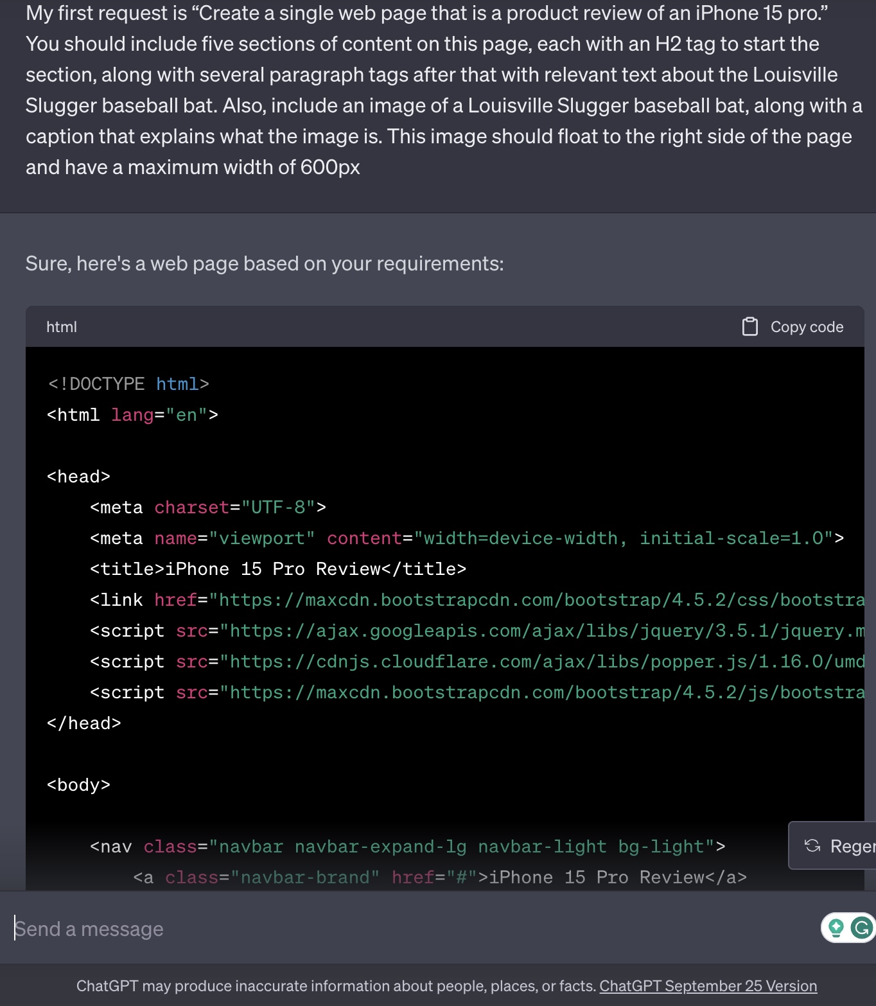876x1006 pixels.
Task: Click the Grammarly lightbulb suggestions icon
Action: point(836,928)
